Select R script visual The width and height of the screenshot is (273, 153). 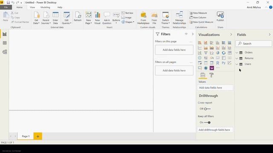218,63
